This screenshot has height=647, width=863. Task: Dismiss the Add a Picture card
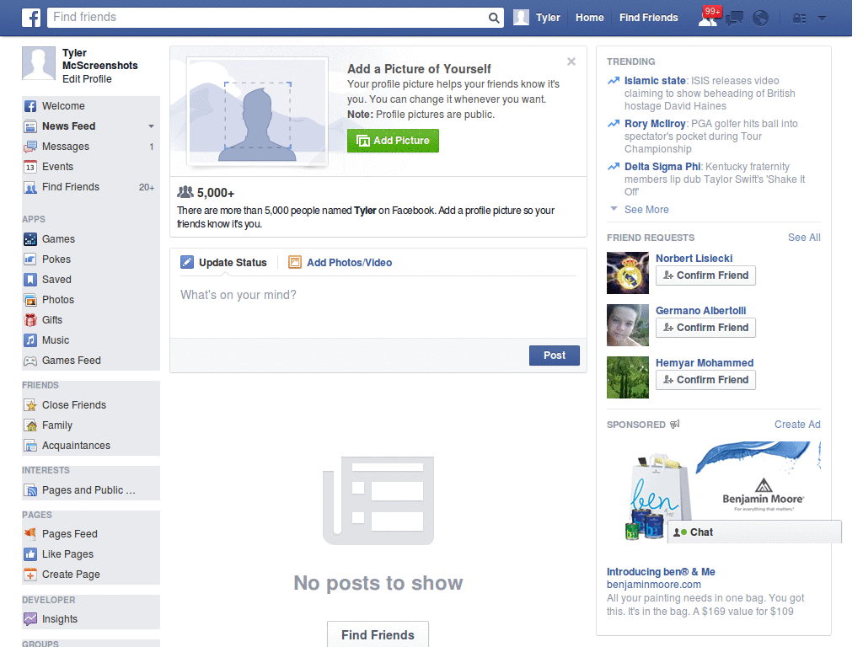tap(571, 61)
